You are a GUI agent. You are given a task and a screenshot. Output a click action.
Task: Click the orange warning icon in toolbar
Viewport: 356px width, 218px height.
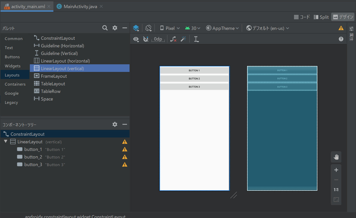(341, 28)
